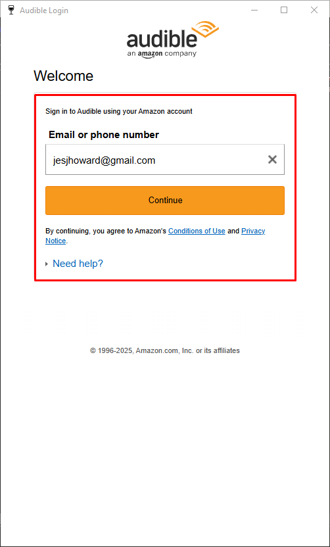
Task: Open the Conditions of Use link
Action: tap(197, 231)
